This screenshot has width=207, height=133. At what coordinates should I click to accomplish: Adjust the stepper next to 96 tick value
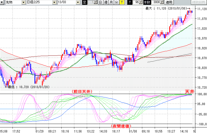tap(141, 2)
